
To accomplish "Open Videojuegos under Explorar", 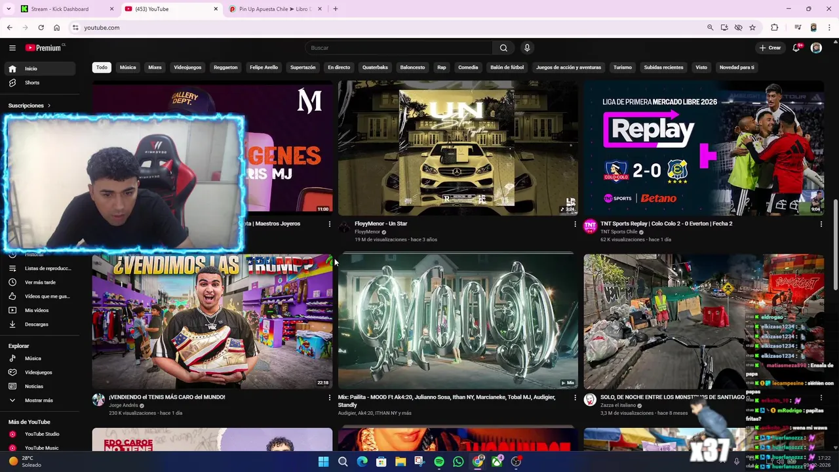I will (x=39, y=372).
